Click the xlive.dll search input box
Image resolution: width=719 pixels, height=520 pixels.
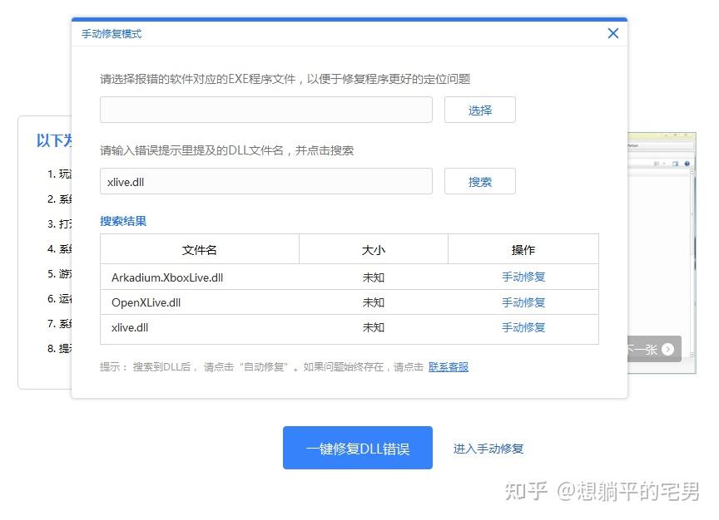tap(265, 181)
